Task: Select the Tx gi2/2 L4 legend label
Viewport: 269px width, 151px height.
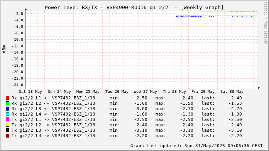Action: click(53, 136)
